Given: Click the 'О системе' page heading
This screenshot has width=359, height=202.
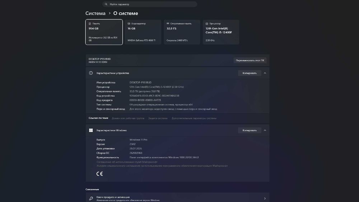Looking at the screenshot, I should click(x=125, y=13).
